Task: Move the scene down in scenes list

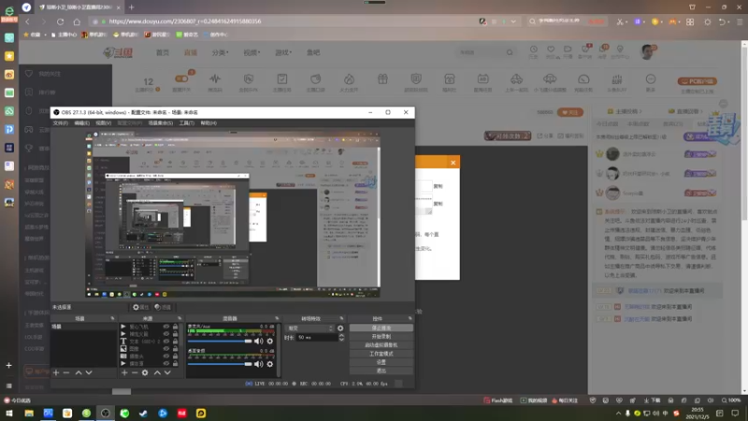Action: coord(89,372)
